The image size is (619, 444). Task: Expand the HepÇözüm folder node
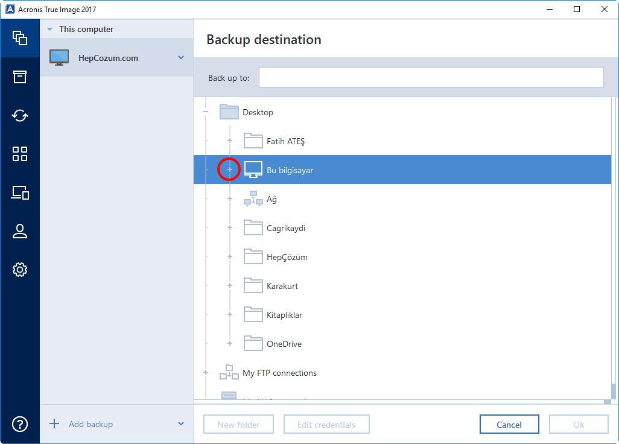tap(230, 256)
